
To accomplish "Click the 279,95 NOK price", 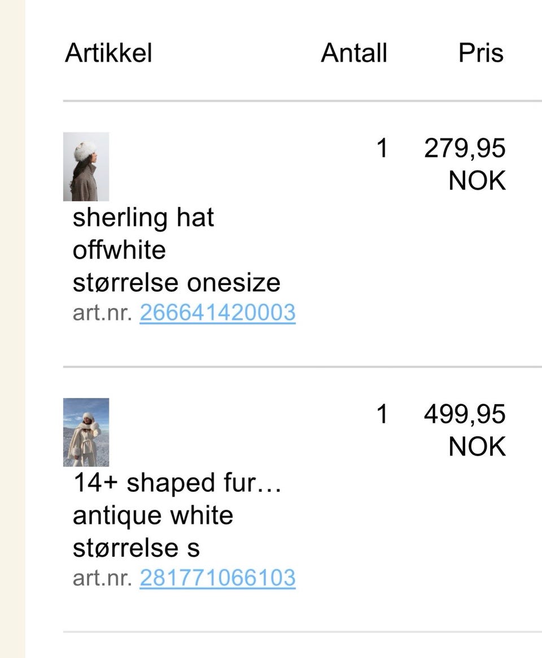I will pos(465,164).
